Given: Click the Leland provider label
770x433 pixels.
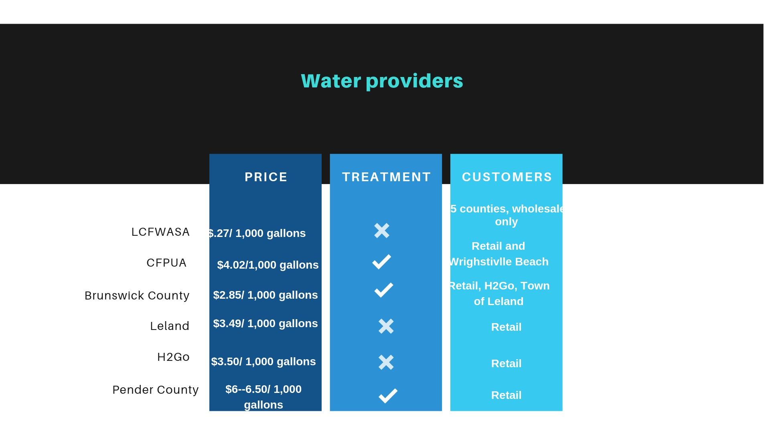Looking at the screenshot, I should click(x=170, y=326).
